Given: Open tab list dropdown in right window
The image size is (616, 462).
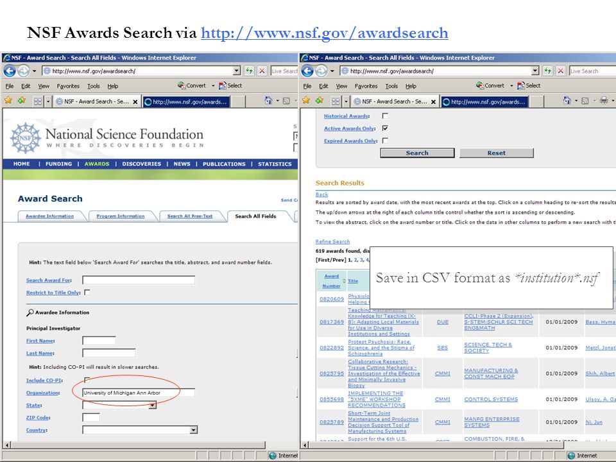Looking at the screenshot, I should [346, 102].
